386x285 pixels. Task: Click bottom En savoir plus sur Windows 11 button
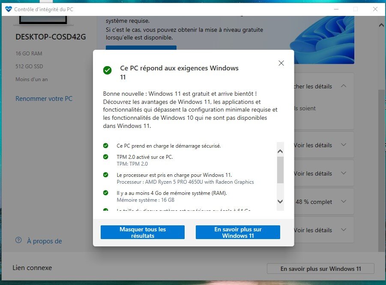(x=320, y=269)
